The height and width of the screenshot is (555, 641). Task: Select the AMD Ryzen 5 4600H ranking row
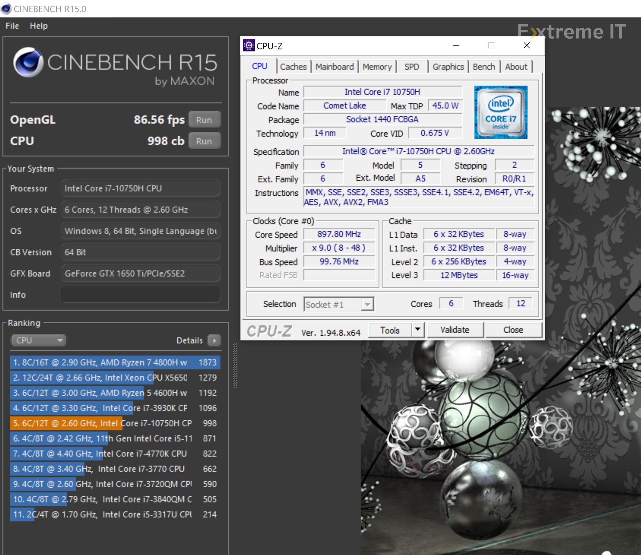pyautogui.click(x=115, y=393)
